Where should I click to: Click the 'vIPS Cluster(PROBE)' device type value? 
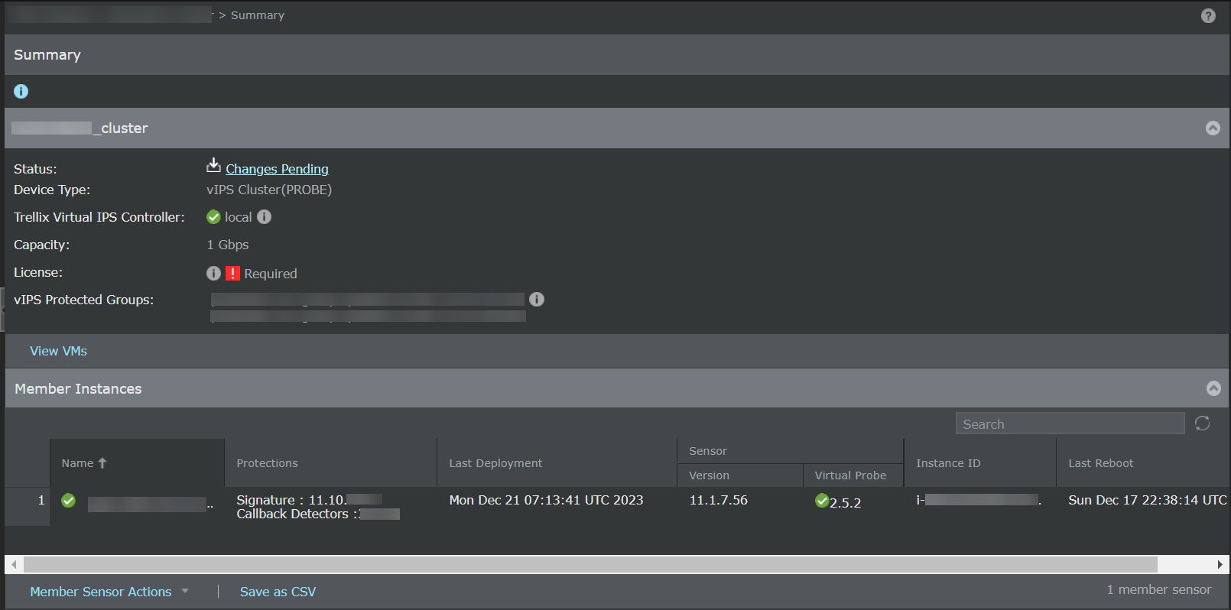pyautogui.click(x=269, y=190)
